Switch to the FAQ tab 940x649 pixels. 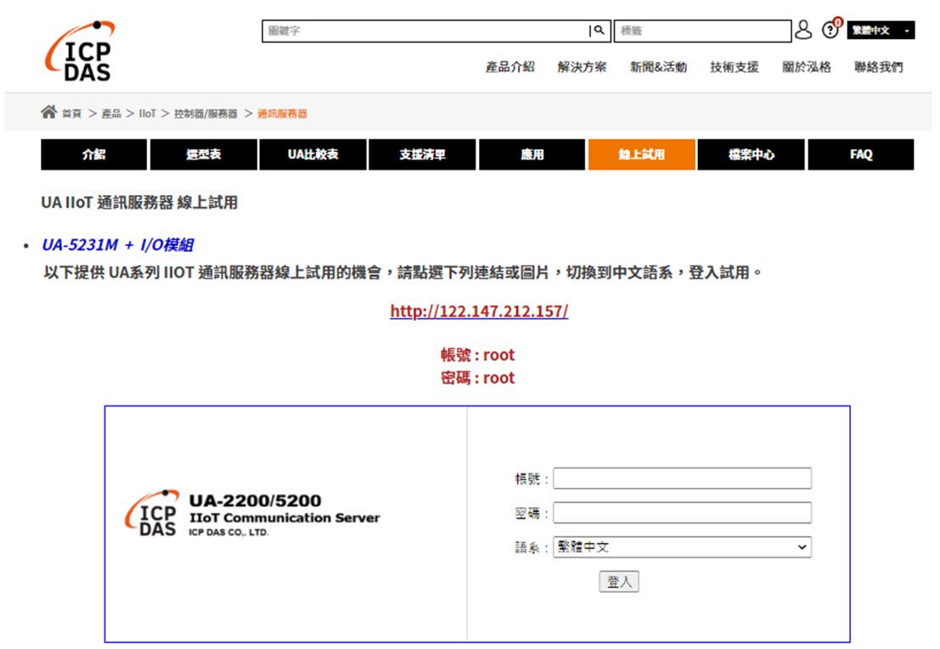[861, 154]
